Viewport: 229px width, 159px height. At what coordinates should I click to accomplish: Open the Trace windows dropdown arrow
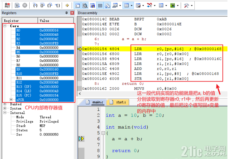pyautogui.click(x=166, y=6)
